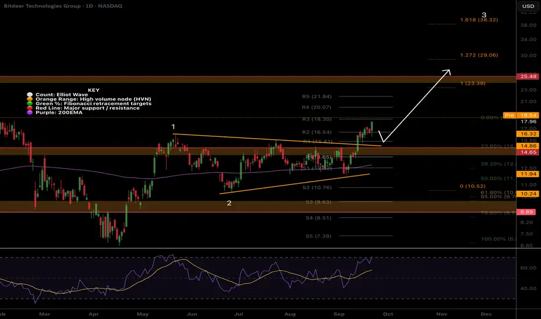Click the Elliott wave 2 label
This screenshot has width=541, height=319.
[229, 203]
